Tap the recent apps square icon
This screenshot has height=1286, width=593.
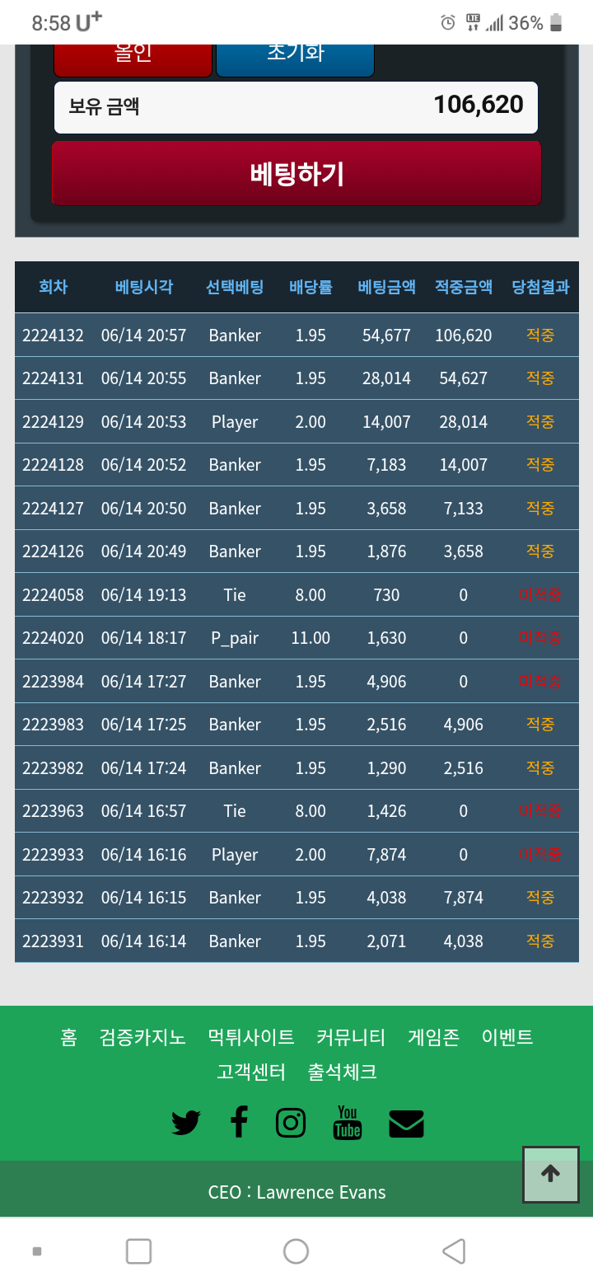138,1251
